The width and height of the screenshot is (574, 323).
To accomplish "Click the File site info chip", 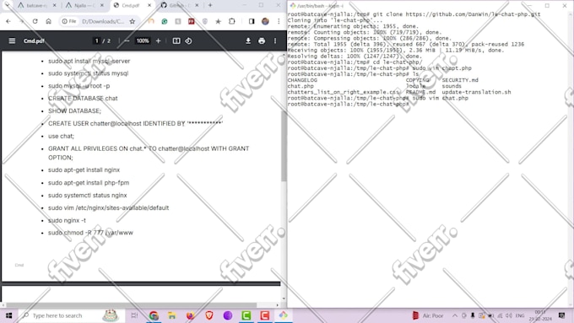I will point(69,21).
